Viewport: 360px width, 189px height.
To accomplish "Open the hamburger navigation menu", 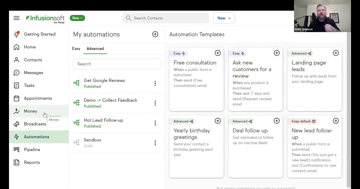I will [16, 18].
